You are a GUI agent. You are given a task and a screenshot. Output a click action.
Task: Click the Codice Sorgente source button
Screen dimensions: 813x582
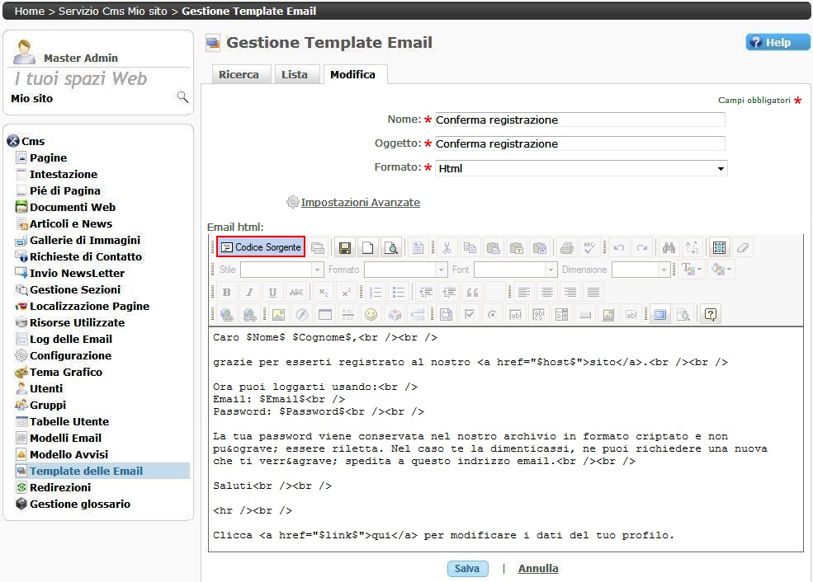click(261, 247)
